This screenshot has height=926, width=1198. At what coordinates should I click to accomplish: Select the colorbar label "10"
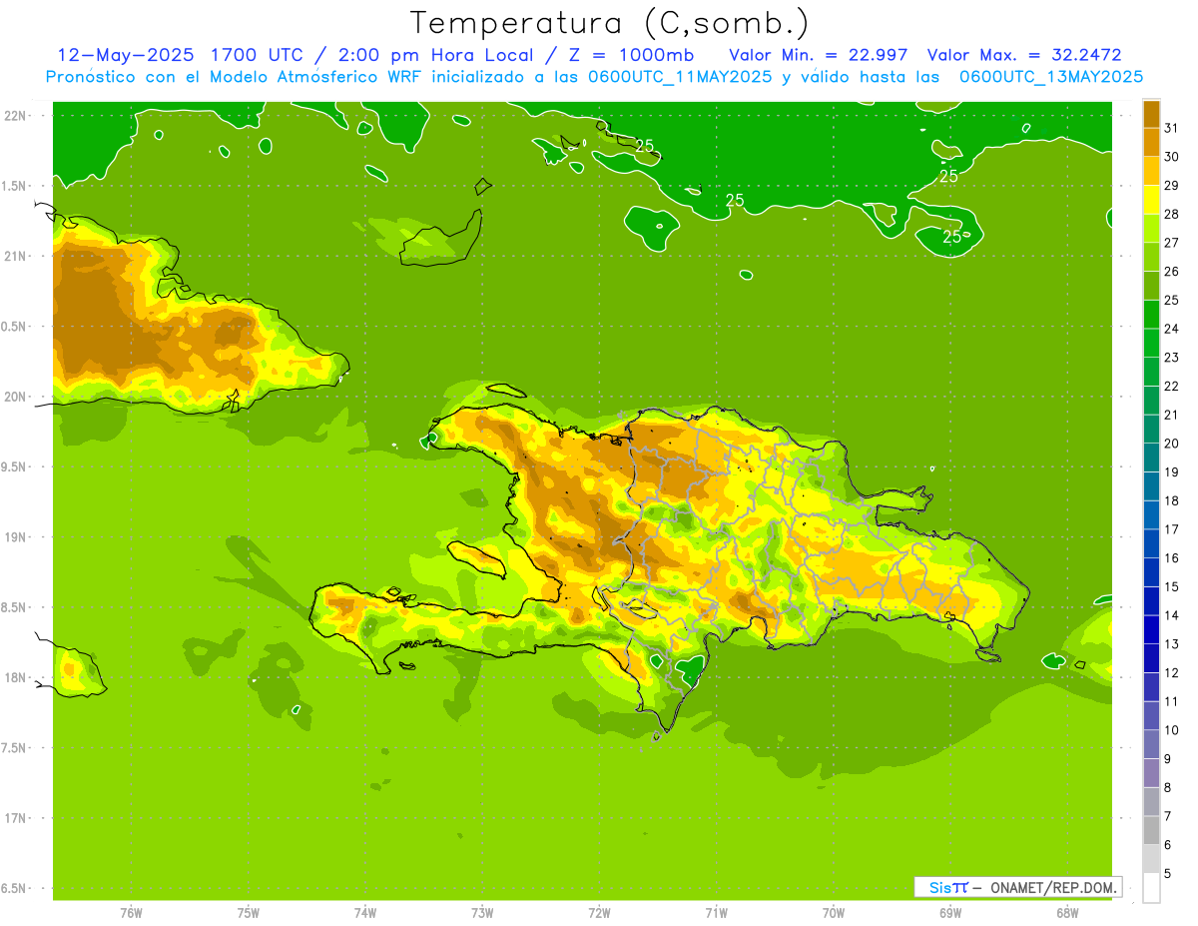[1171, 730]
